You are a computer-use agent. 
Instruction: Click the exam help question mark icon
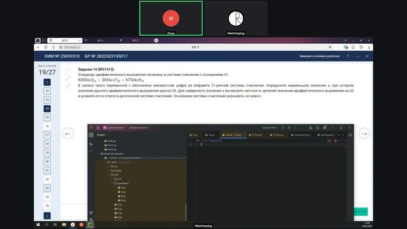point(348,56)
